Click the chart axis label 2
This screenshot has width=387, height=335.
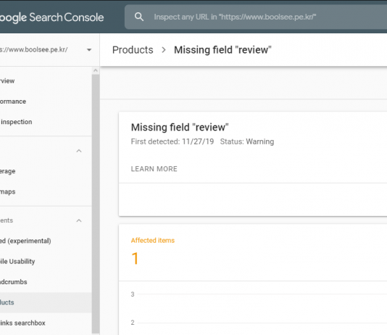pyautogui.click(x=133, y=323)
